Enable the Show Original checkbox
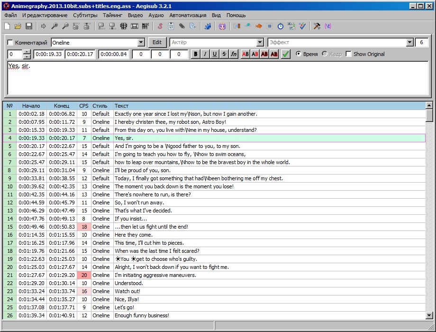 click(349, 54)
